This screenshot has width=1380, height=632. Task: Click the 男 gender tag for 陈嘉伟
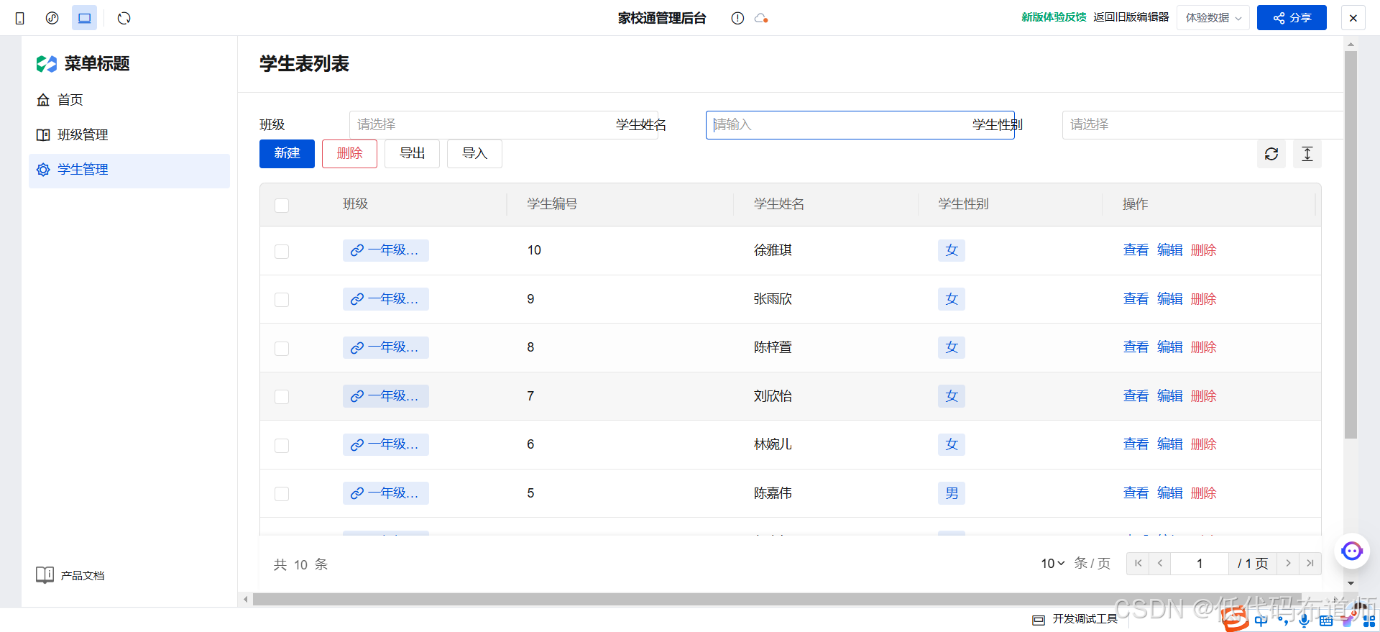pyautogui.click(x=952, y=493)
